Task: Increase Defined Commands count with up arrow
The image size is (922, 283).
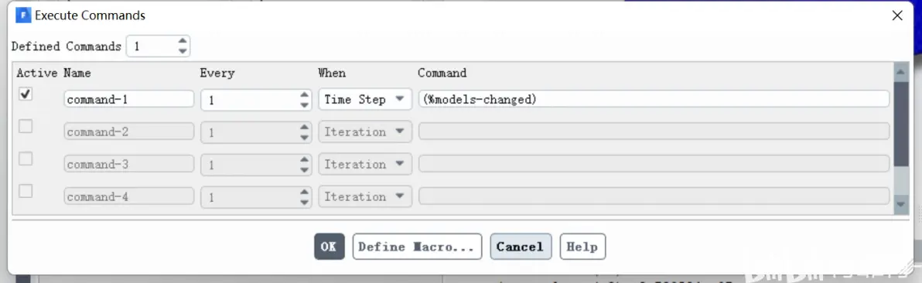Action: 183,41
